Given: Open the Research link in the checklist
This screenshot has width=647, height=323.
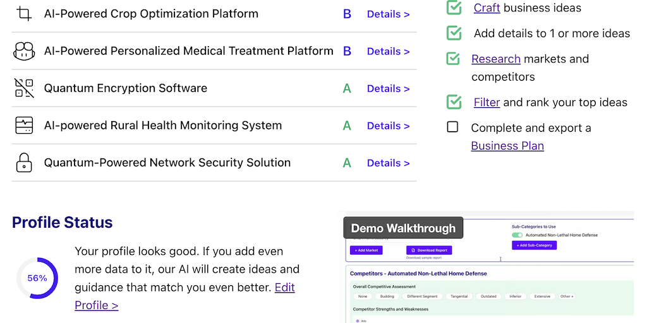Looking at the screenshot, I should click(x=496, y=59).
